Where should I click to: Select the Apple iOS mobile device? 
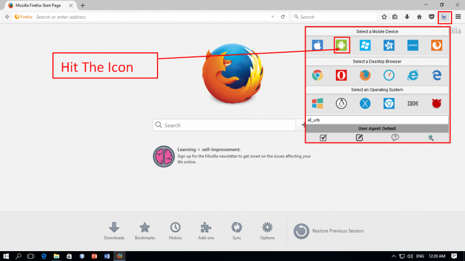(317, 45)
